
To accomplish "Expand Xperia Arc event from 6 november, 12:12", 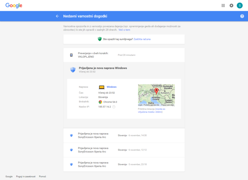I will (124, 150).
